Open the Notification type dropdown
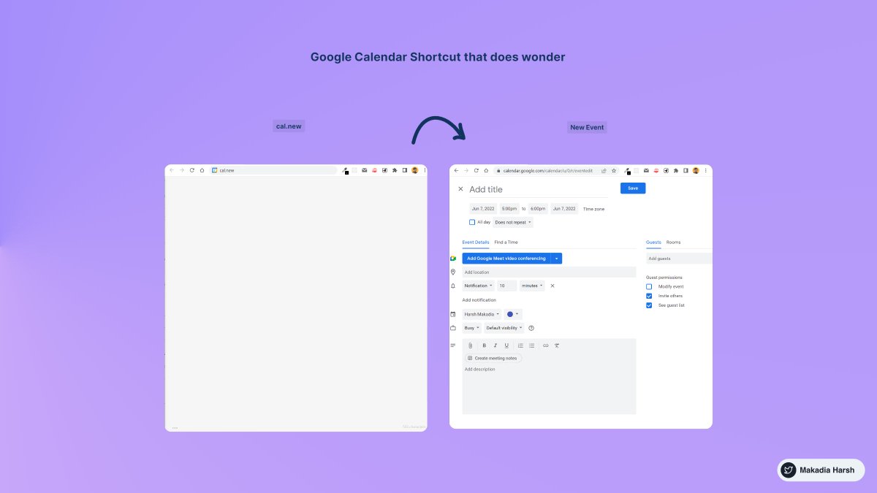 coord(479,286)
